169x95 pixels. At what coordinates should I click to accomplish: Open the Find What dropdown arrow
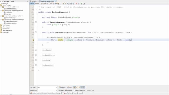(x=57, y=87)
